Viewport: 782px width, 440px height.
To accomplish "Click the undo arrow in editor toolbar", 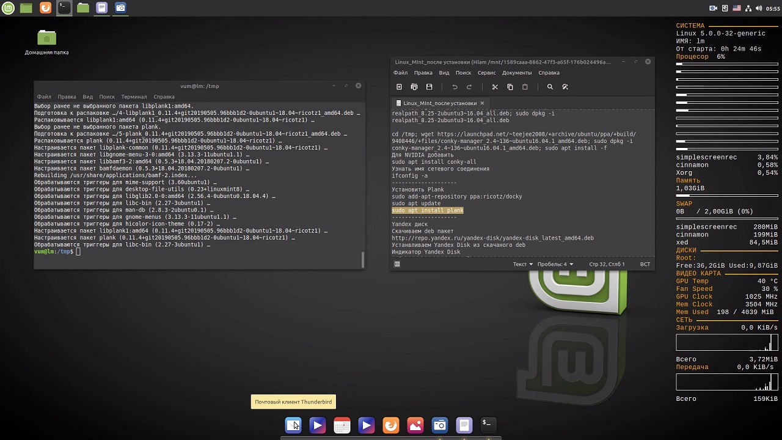I will [x=455, y=87].
